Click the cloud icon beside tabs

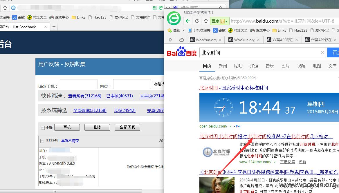pos(182,40)
